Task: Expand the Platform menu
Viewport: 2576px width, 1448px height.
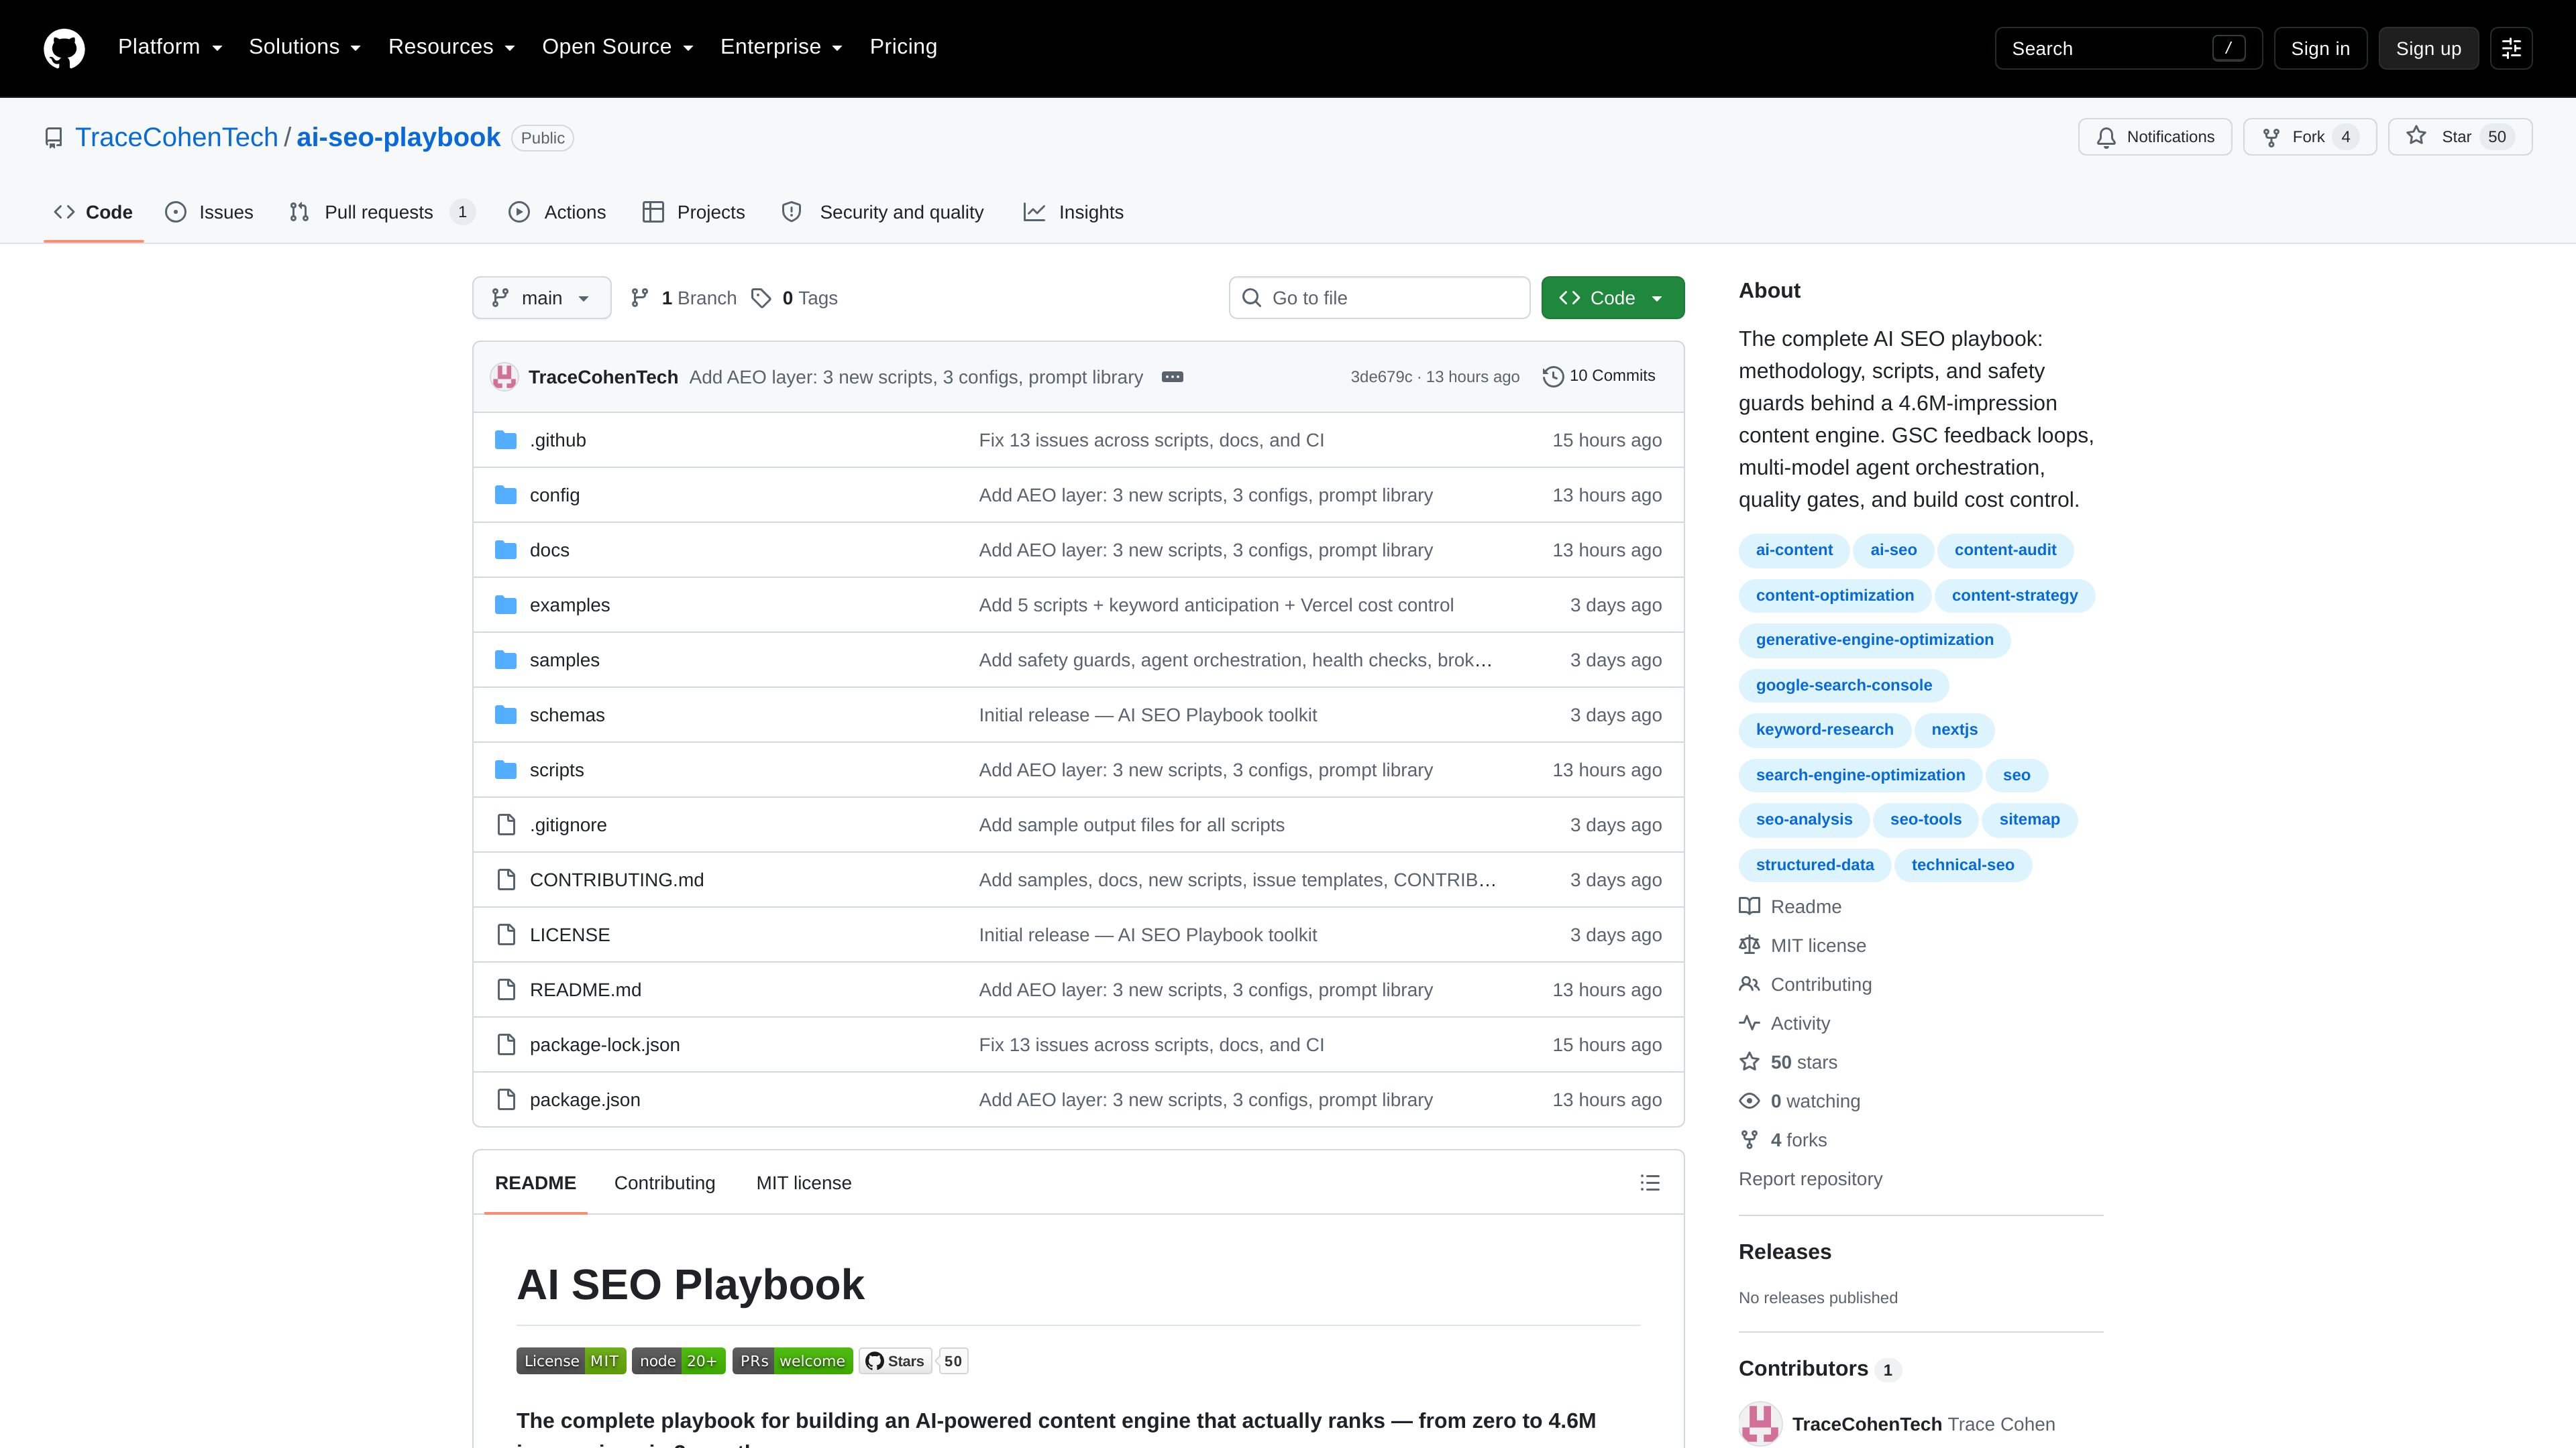Action: coord(170,47)
